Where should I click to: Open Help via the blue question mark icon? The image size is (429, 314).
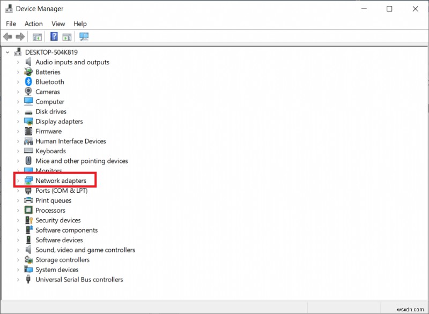[53, 36]
